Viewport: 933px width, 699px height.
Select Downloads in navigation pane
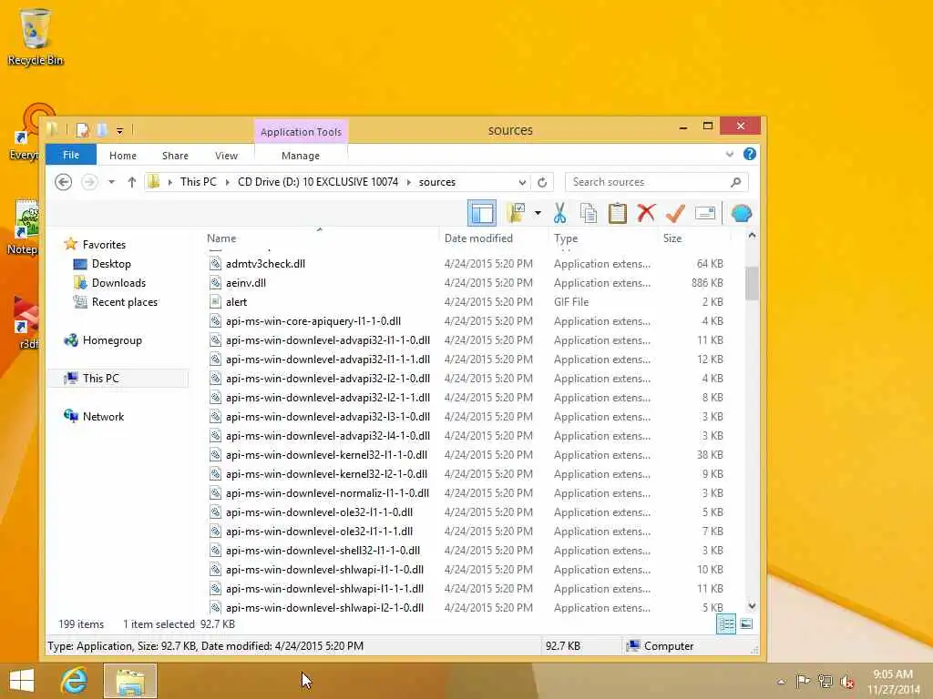118,283
